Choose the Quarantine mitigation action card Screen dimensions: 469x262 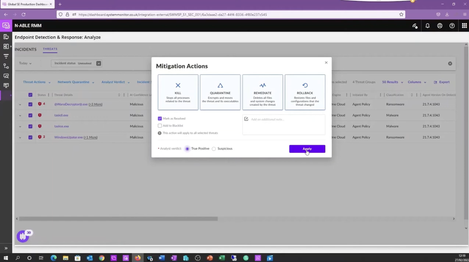[x=220, y=92]
